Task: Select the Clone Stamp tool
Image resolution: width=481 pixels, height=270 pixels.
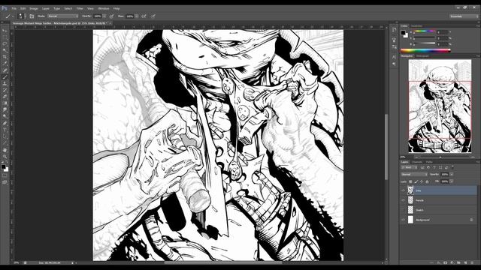Action: [x=5, y=83]
